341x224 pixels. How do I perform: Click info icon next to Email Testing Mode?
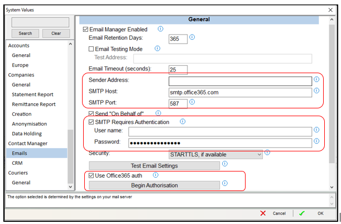click(157, 49)
